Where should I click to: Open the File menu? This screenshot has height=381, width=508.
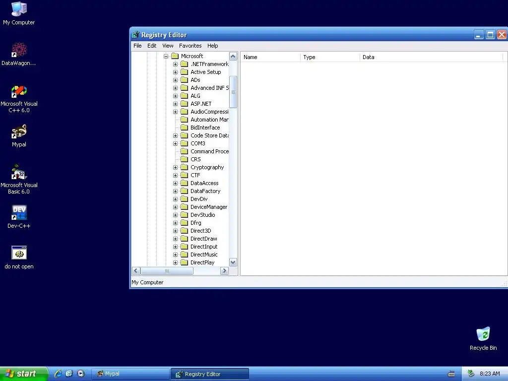pos(137,46)
